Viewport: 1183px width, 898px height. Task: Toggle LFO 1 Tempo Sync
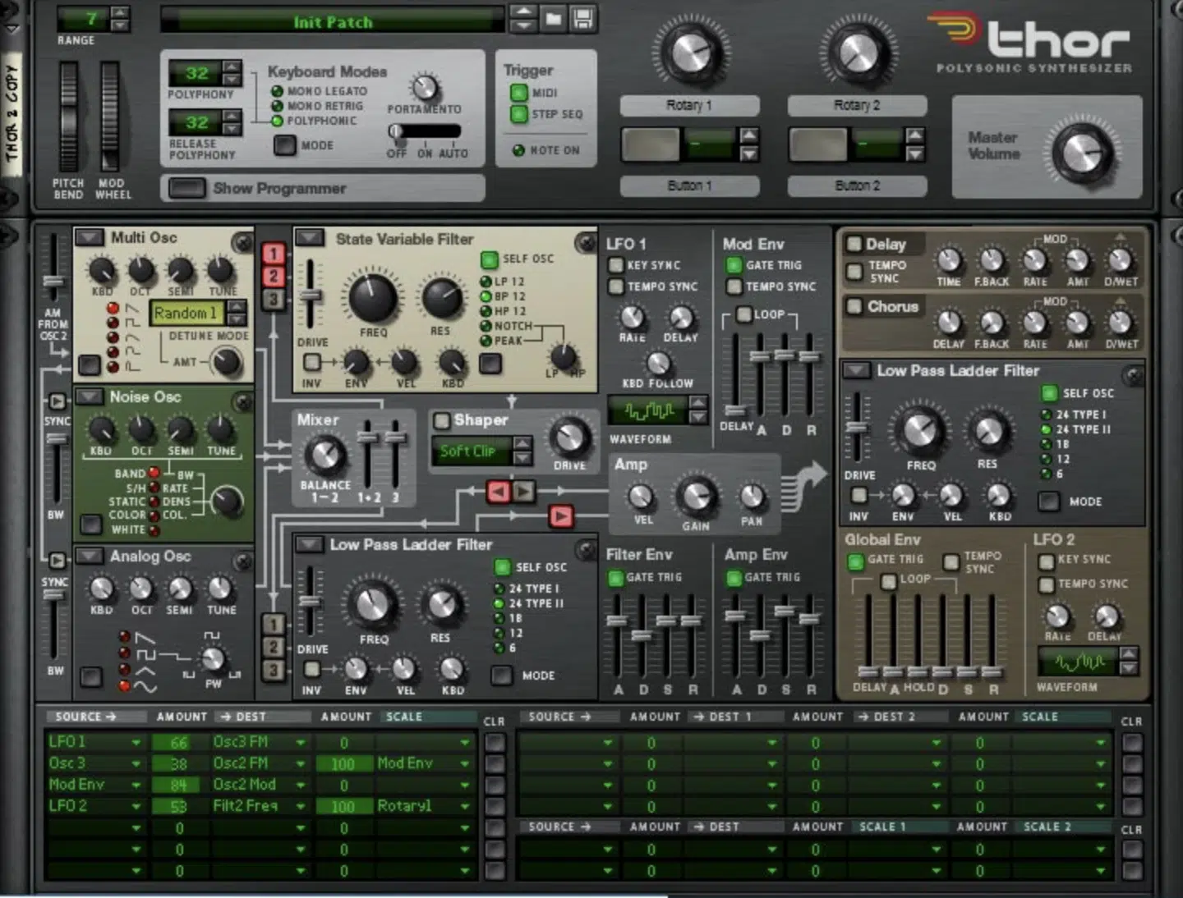[615, 286]
